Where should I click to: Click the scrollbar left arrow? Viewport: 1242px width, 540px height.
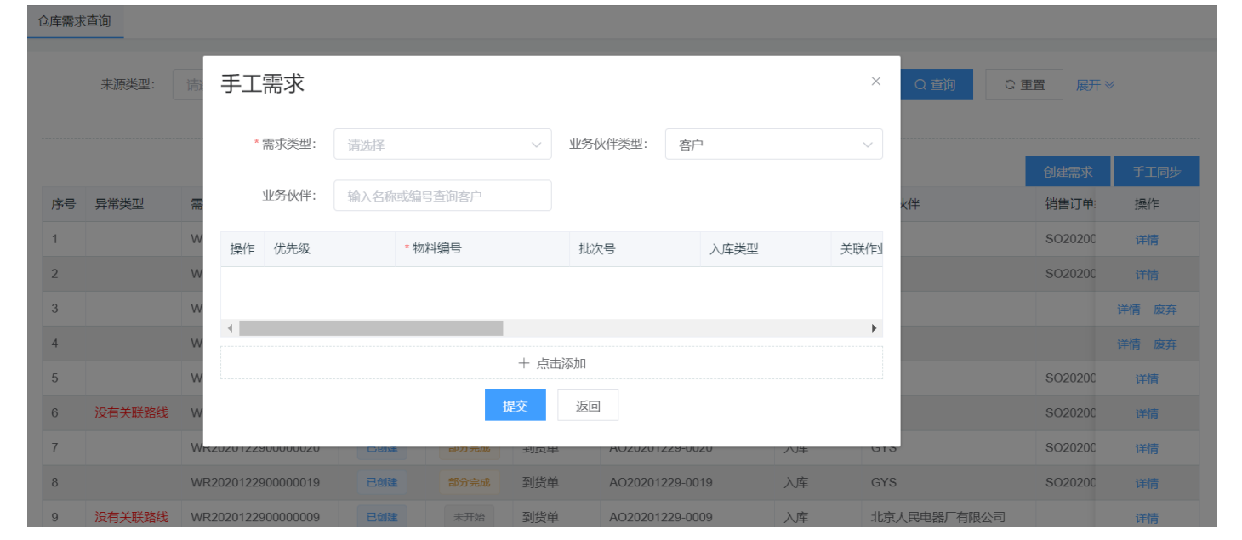[230, 328]
